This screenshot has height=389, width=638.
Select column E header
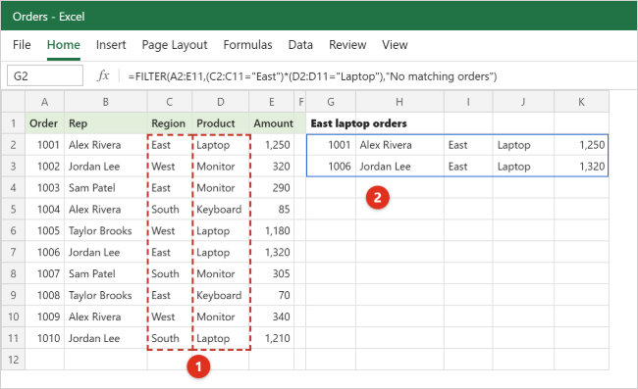point(271,102)
